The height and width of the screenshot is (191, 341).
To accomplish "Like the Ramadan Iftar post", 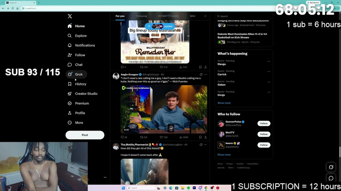I will point(164,67).
